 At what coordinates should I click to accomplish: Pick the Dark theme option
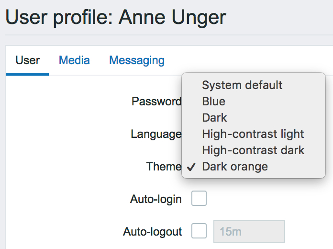click(214, 118)
